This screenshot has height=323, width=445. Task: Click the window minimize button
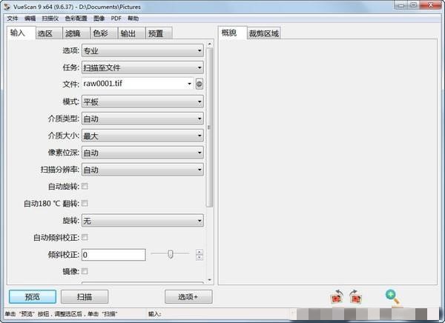click(x=401, y=5)
